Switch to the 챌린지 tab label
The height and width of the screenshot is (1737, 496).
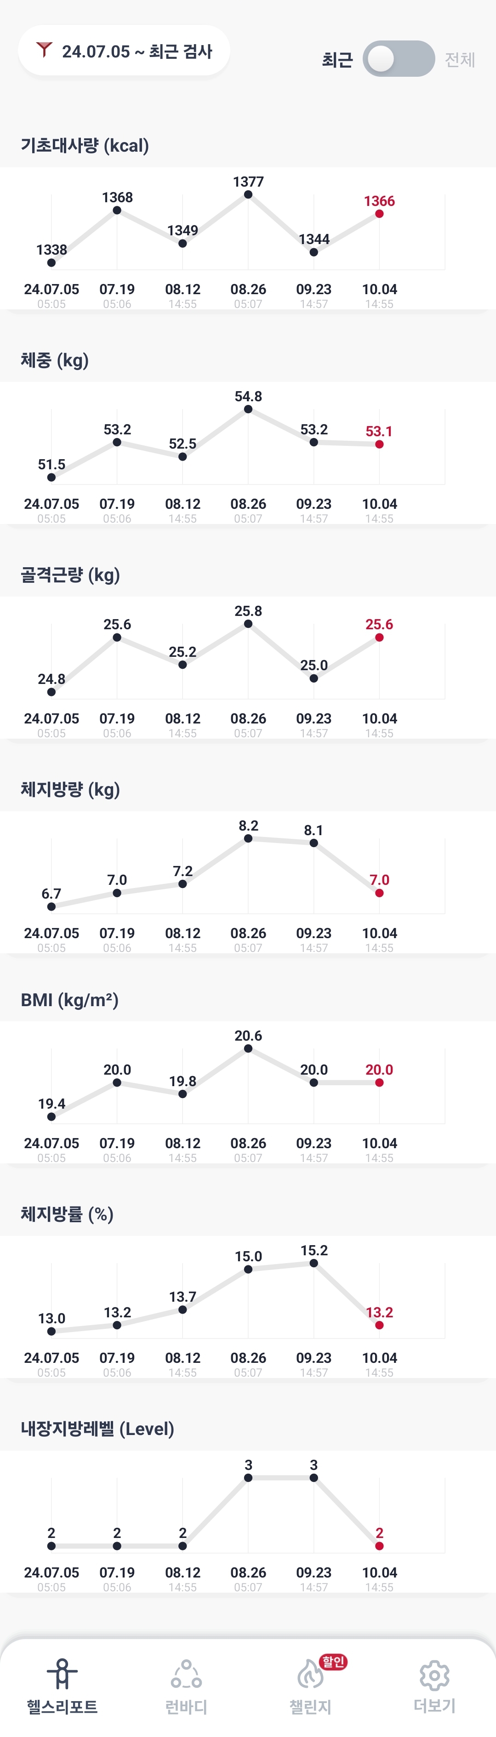pos(310,1707)
